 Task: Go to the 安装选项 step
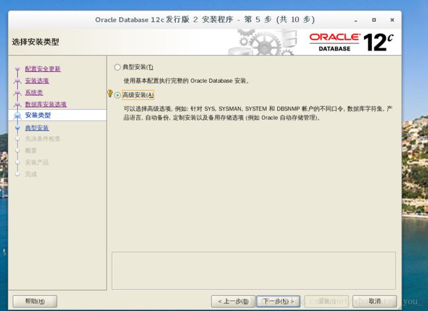click(37, 81)
